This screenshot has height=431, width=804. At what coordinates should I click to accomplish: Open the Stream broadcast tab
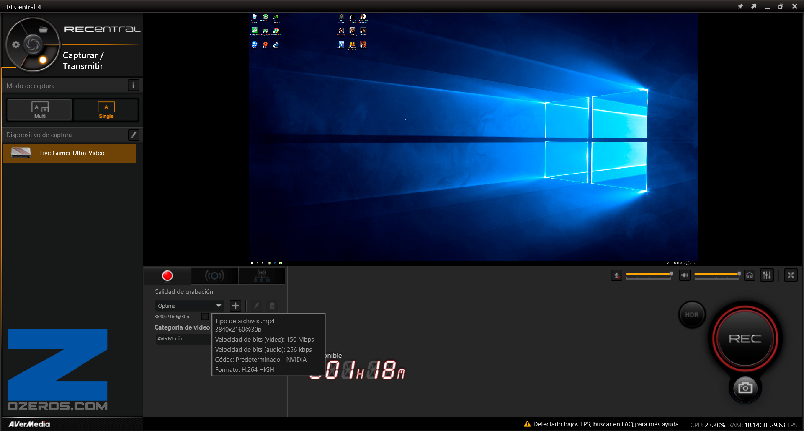tap(214, 275)
